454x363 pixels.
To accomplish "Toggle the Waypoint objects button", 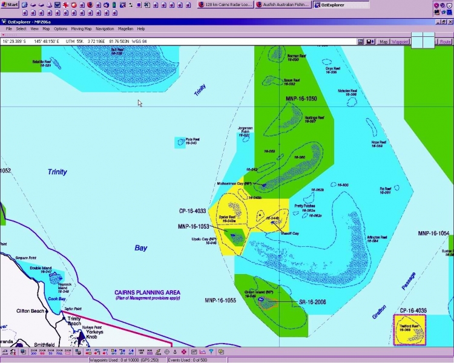I will click(x=400, y=42).
